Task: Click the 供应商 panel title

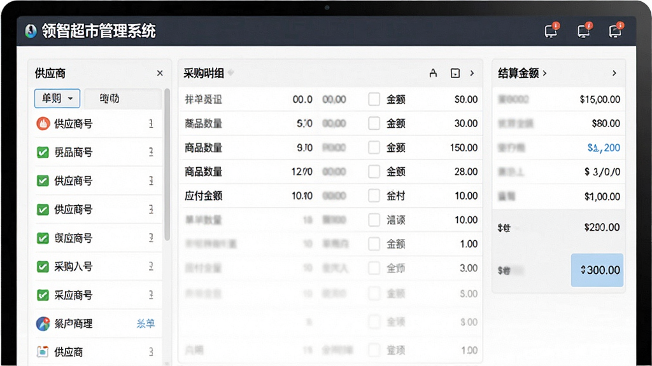Action: pos(50,74)
